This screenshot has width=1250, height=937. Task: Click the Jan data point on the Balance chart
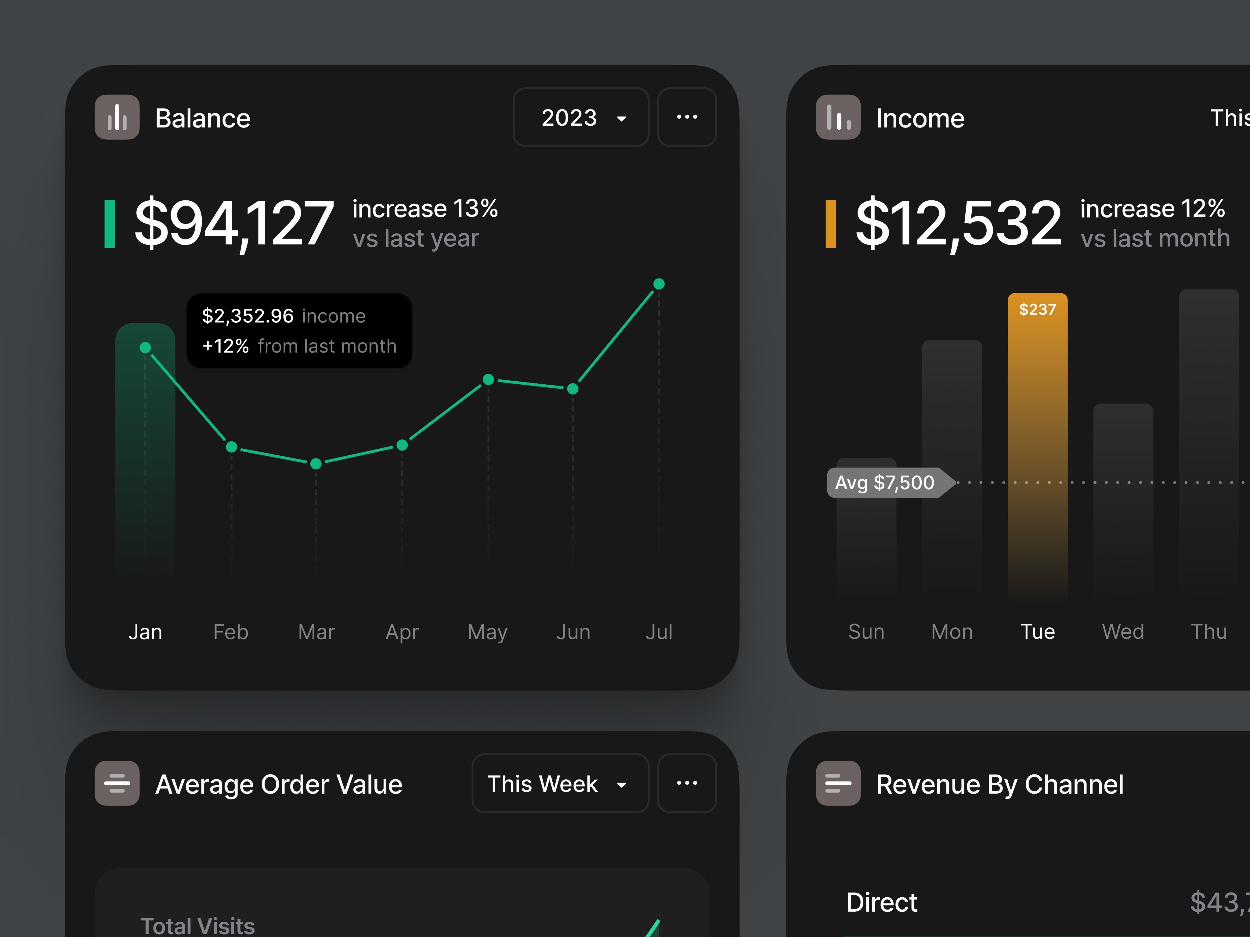click(x=146, y=348)
